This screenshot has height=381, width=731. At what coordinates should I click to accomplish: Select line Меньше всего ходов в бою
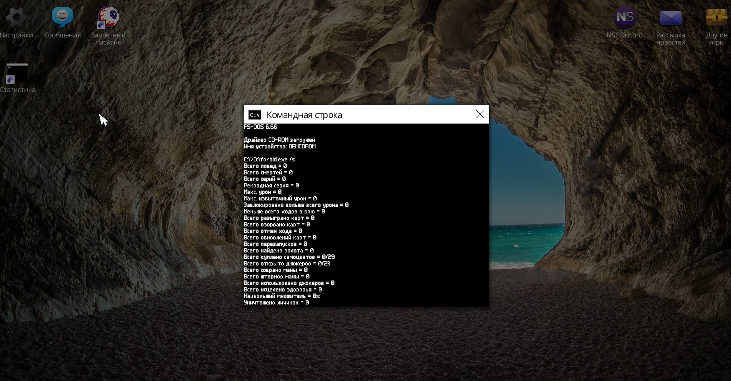pos(285,212)
